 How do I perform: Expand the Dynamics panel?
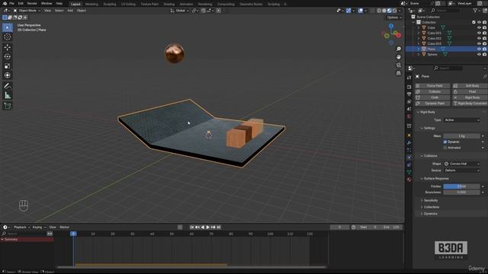(x=430, y=214)
